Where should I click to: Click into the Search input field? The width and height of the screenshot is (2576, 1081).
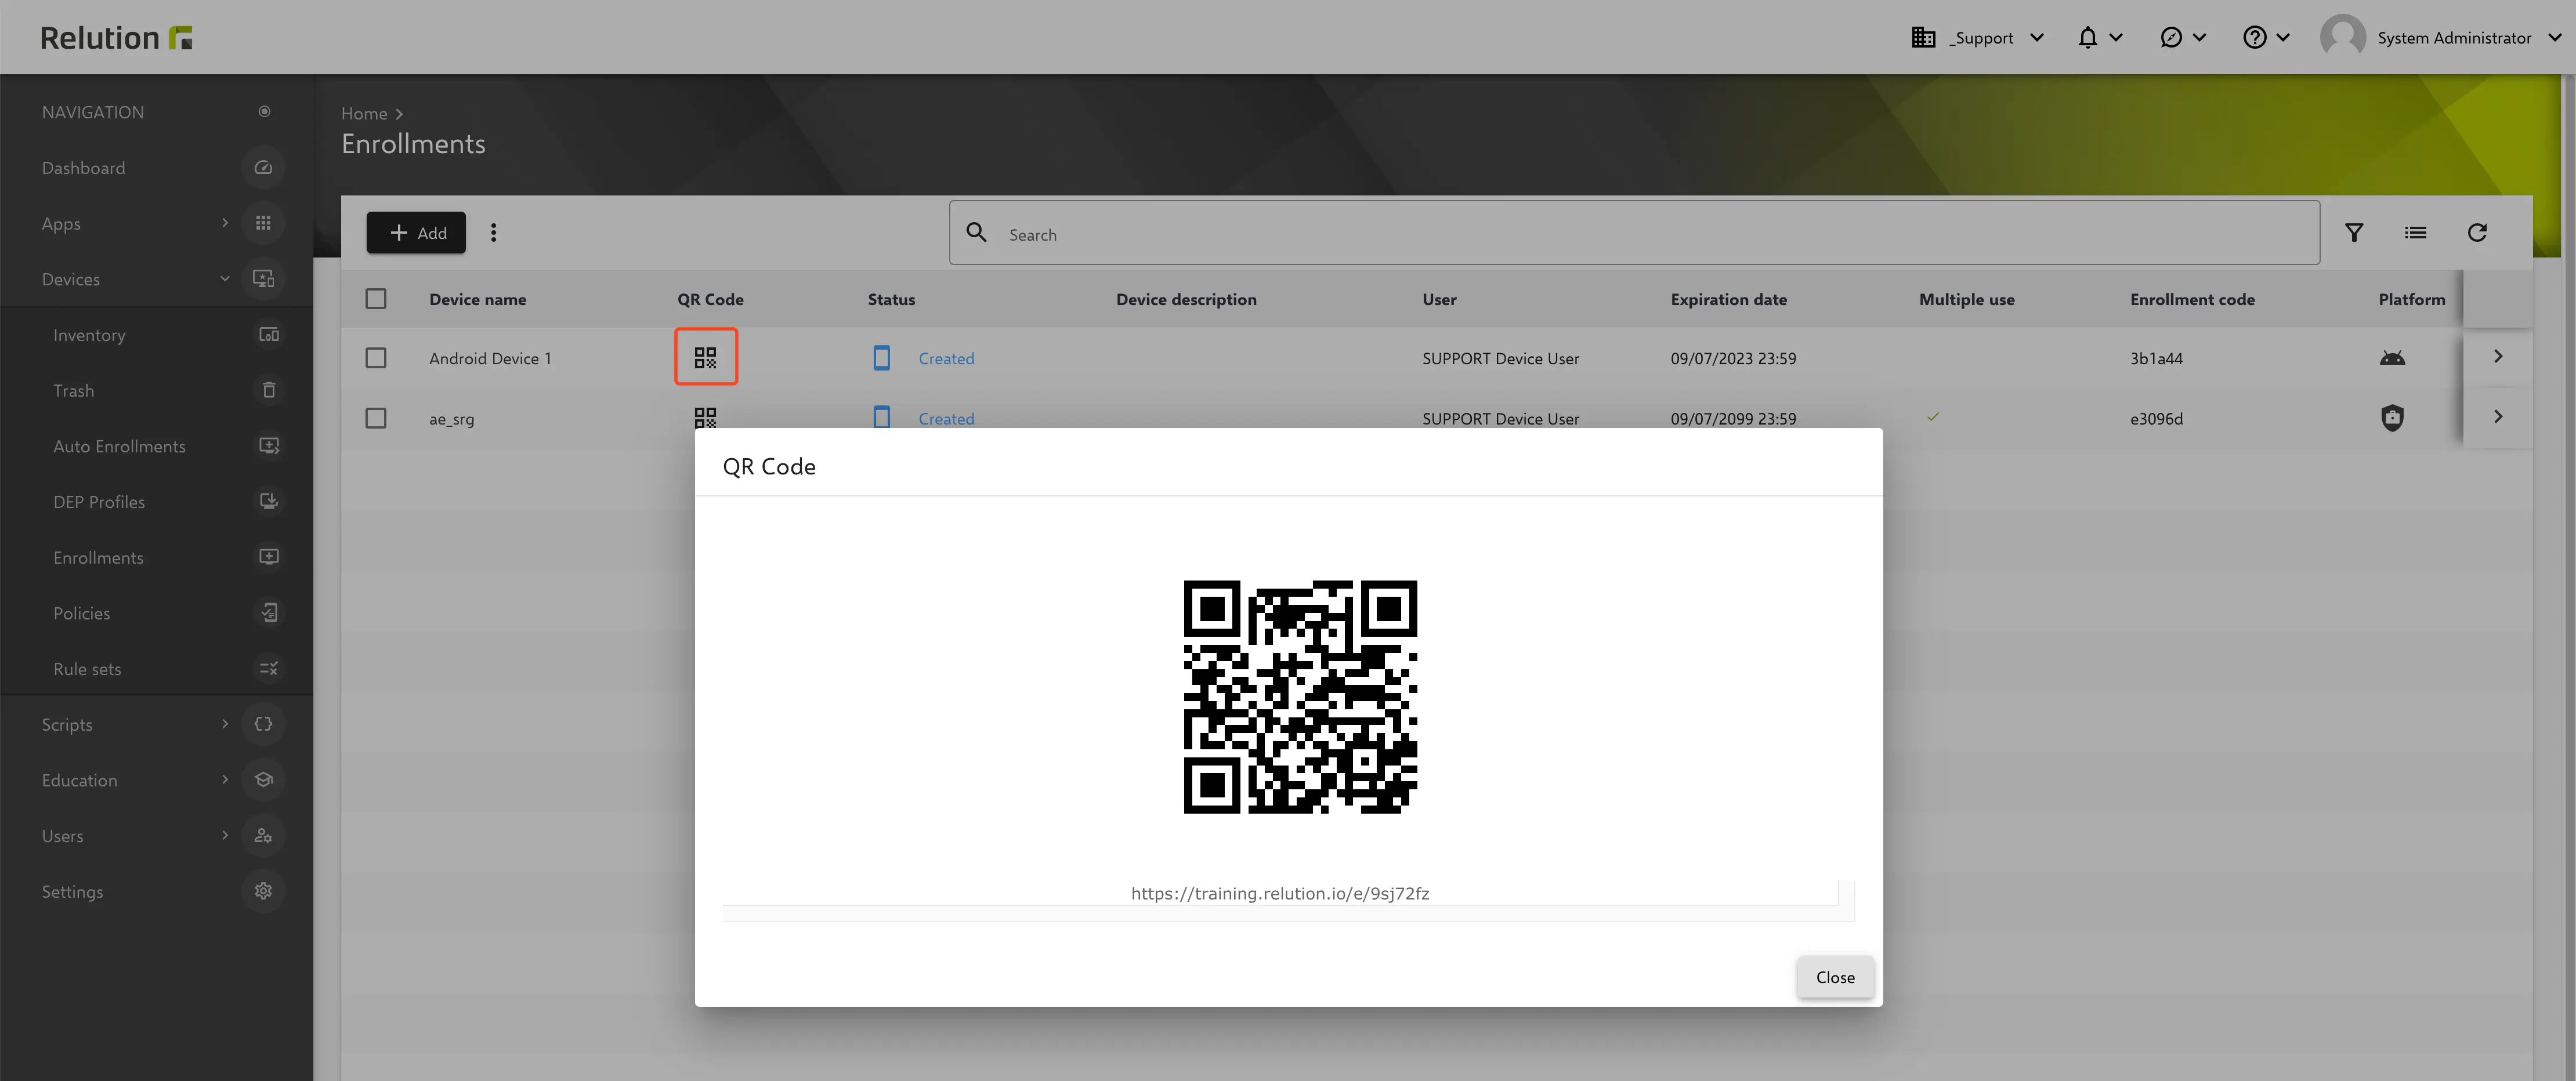[x=1650, y=234]
